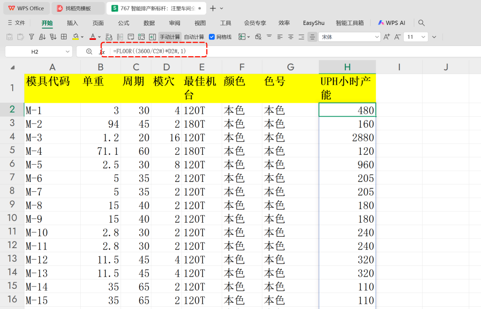Apply the red font color A
The height and width of the screenshot is (309, 481).
click(x=93, y=37)
